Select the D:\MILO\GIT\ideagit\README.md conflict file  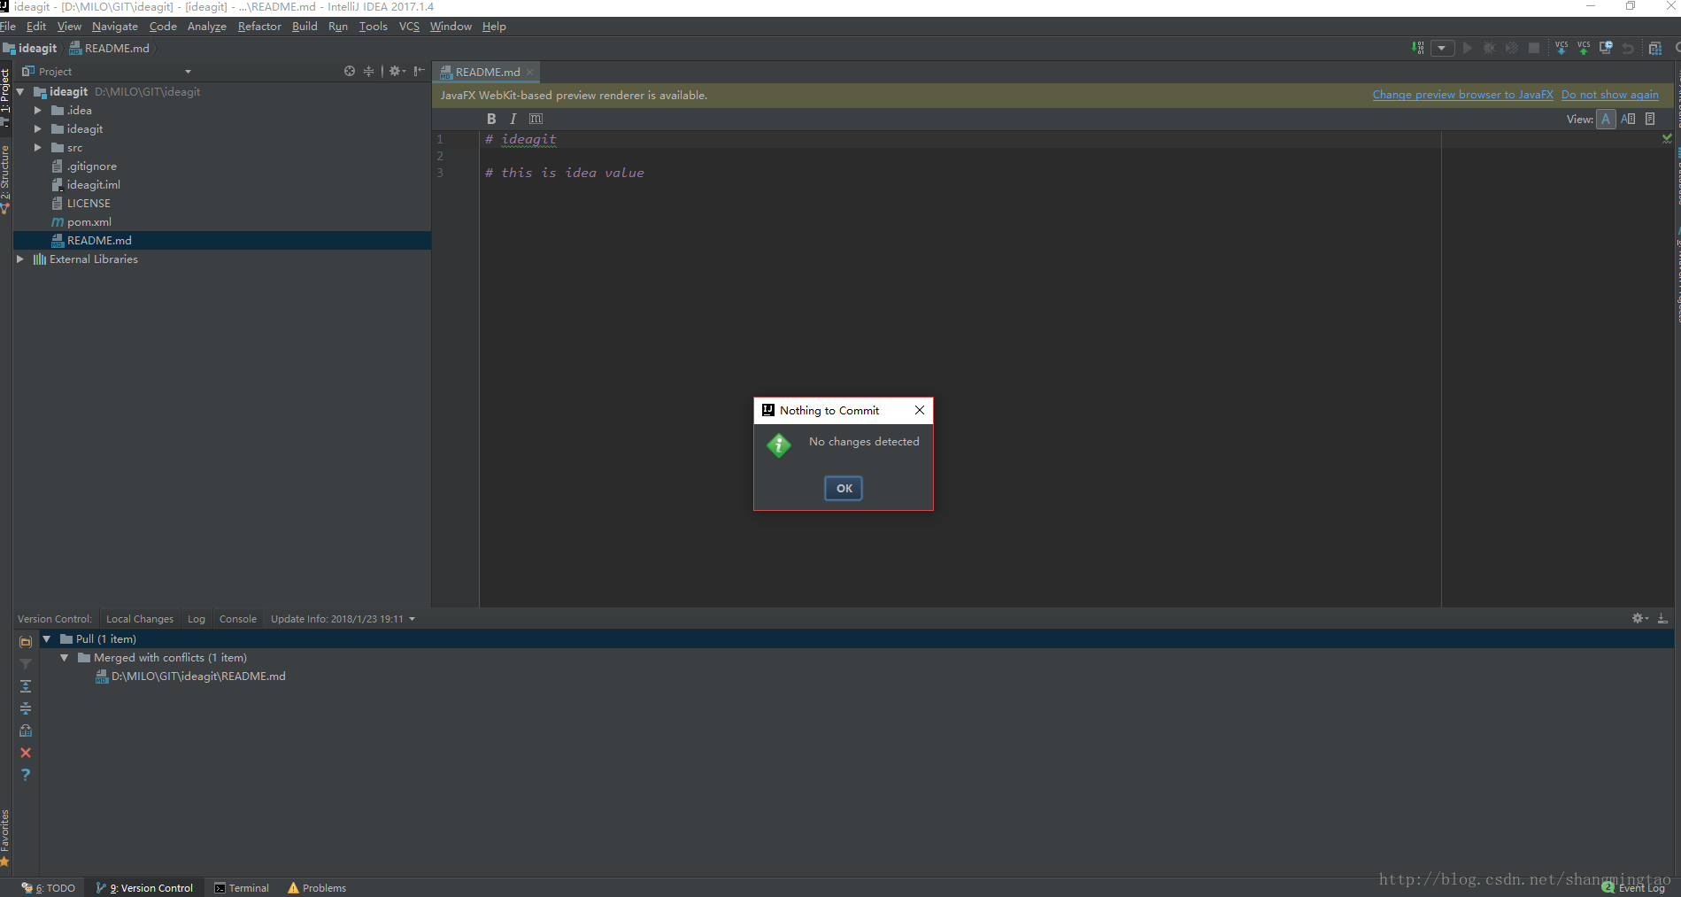coord(189,677)
